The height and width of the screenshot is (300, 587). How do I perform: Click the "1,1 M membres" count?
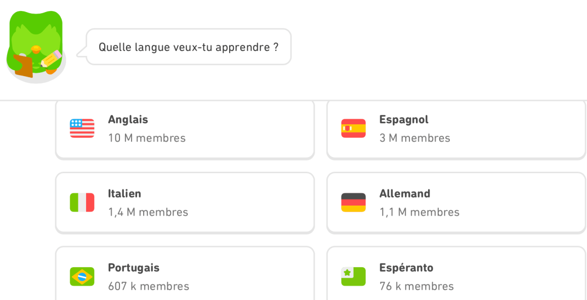tap(420, 212)
